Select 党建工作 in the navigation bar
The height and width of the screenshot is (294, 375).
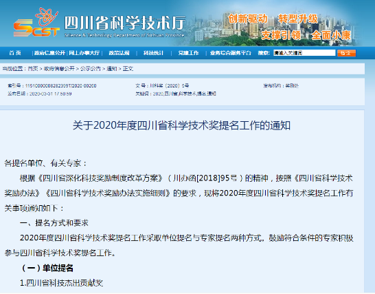coord(188,53)
